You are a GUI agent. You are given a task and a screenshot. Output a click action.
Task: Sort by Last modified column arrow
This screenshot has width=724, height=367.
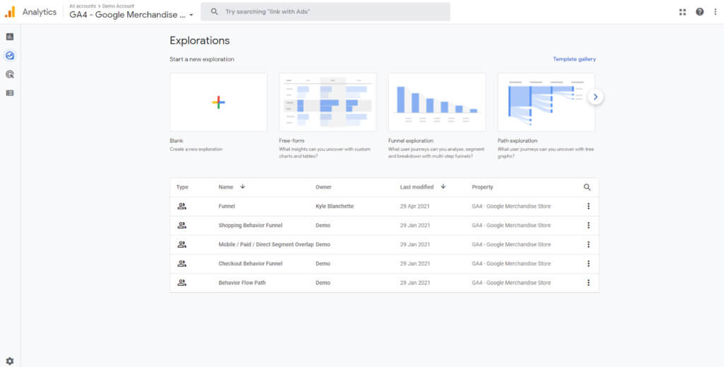[x=443, y=187]
